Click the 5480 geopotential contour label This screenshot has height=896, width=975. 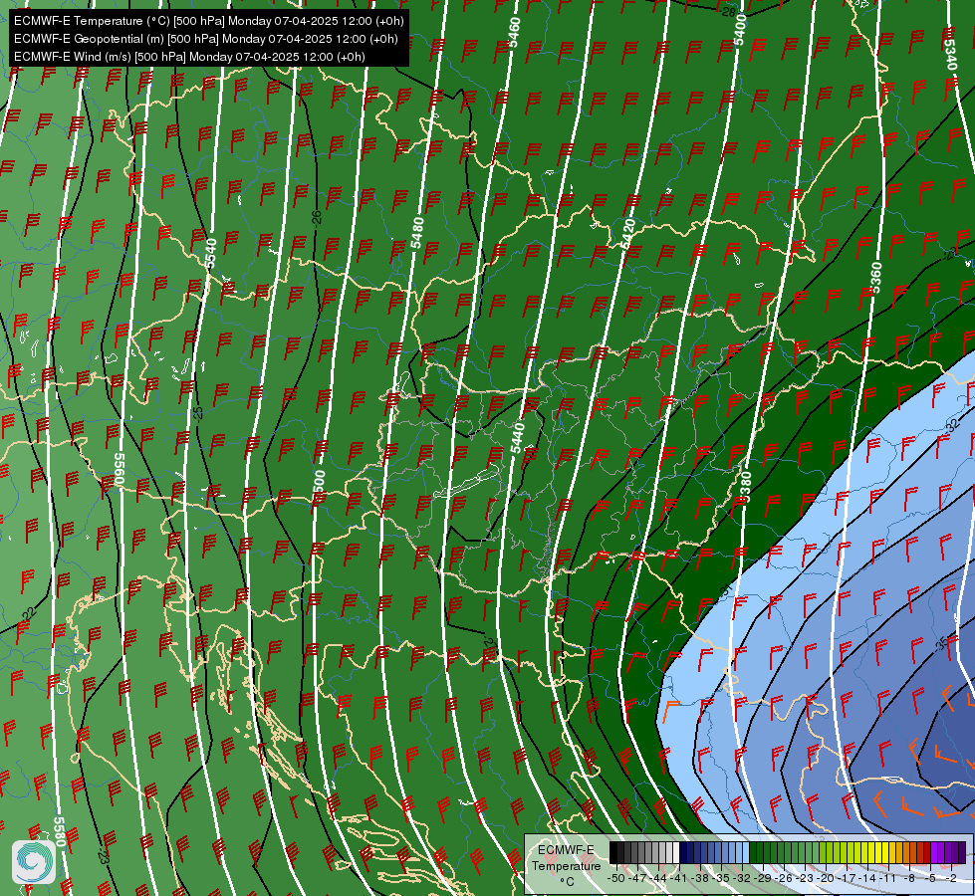(x=418, y=233)
